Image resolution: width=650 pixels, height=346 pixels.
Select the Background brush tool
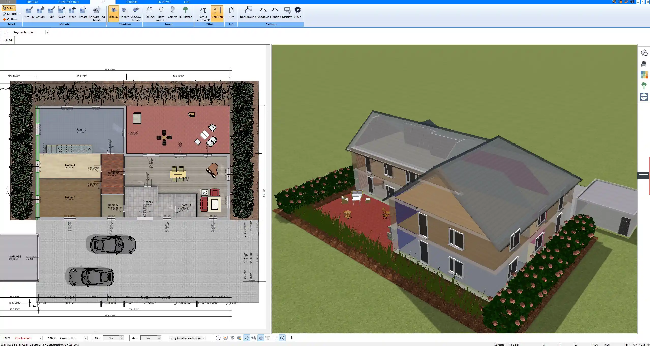[x=97, y=13]
